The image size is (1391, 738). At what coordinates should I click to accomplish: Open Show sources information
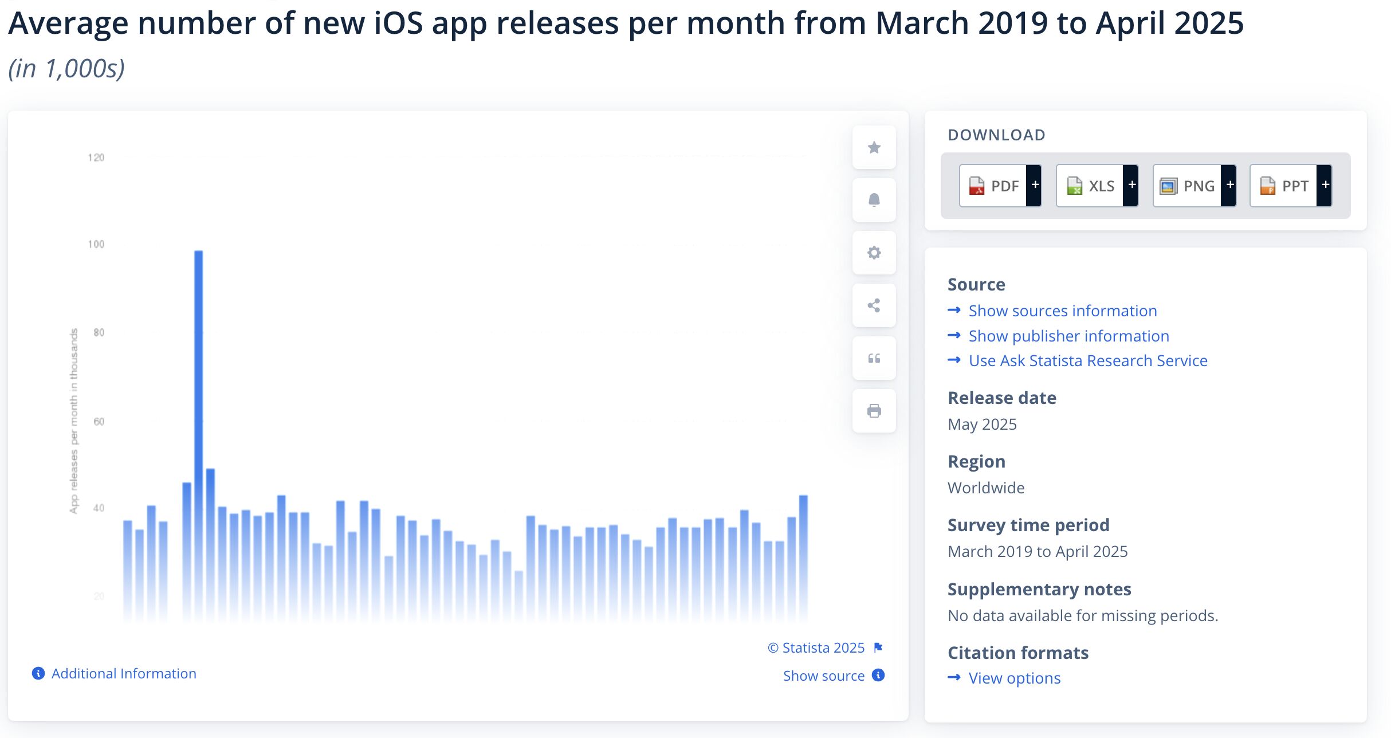click(1063, 310)
